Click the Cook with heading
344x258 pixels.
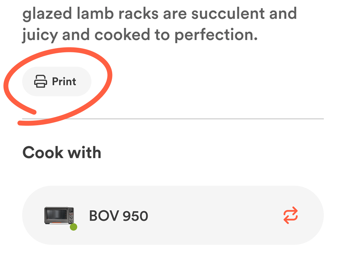pos(61,153)
